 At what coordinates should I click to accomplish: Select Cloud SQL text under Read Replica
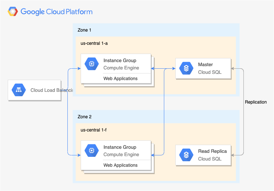210,159
